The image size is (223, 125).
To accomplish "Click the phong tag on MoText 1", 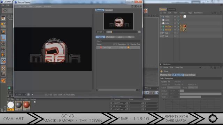I will tap(182, 26).
